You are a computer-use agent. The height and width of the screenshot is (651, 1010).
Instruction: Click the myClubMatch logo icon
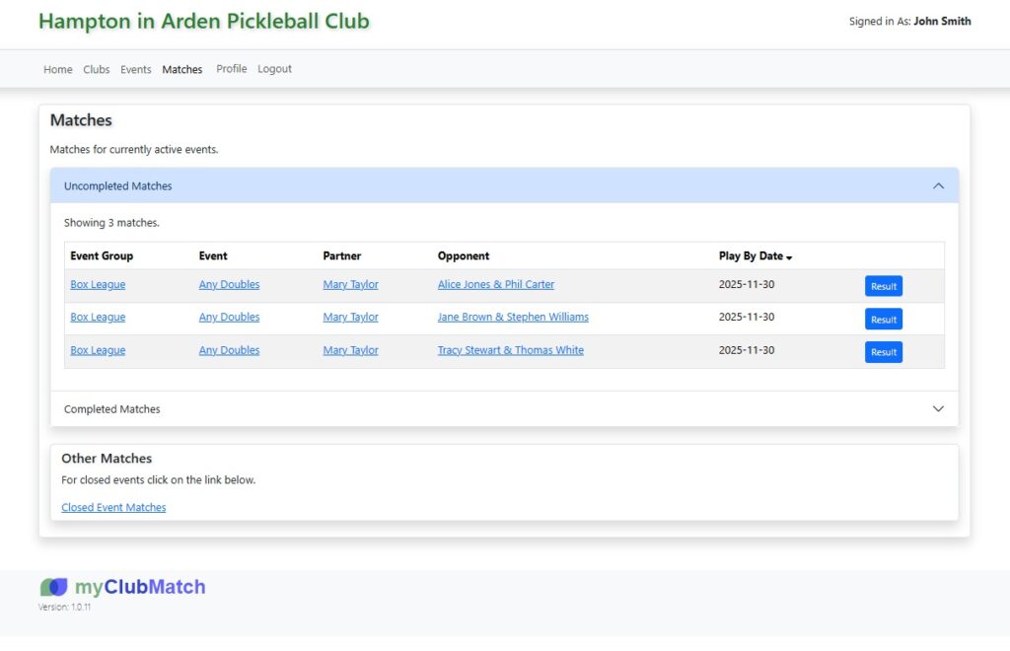[x=54, y=587]
